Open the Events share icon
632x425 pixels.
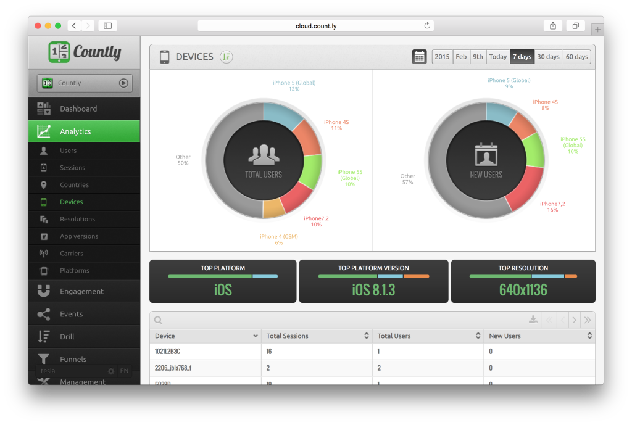(45, 314)
